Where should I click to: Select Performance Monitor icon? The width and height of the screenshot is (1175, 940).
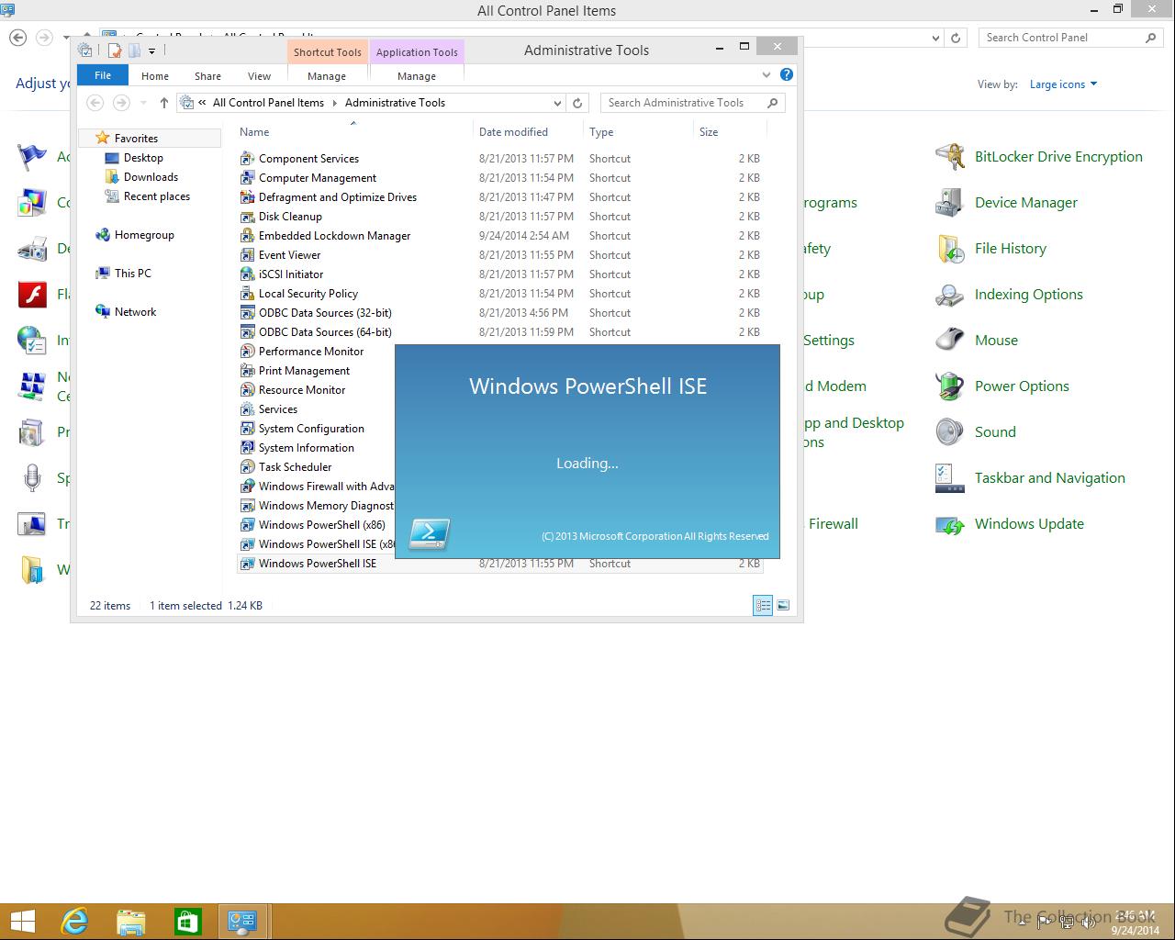247,352
